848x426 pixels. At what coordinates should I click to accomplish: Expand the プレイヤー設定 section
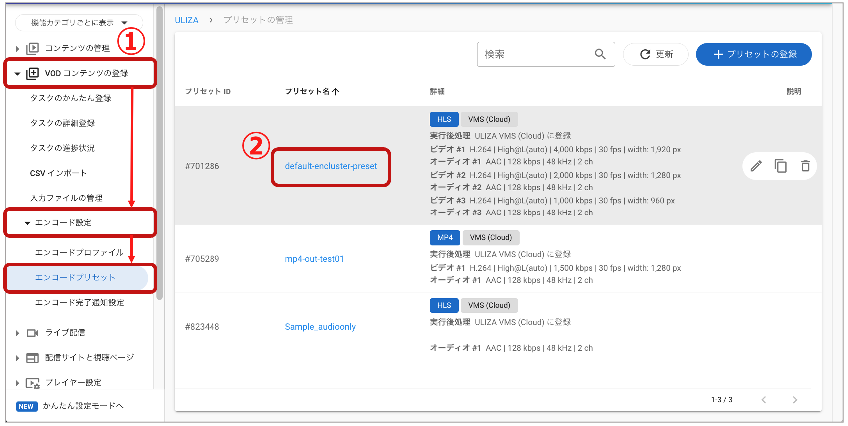[18, 383]
